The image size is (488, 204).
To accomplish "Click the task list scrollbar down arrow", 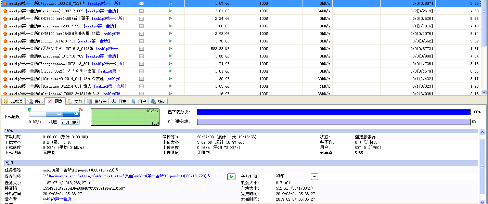I will point(484,92).
